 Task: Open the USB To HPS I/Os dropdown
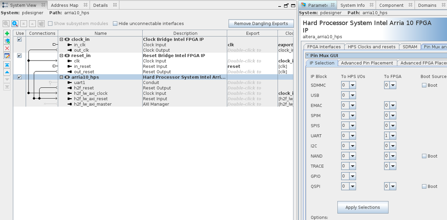(x=353, y=95)
